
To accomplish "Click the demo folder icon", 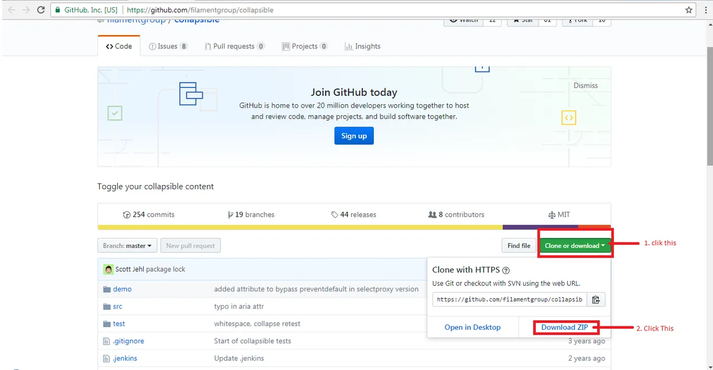I will pyautogui.click(x=107, y=289).
